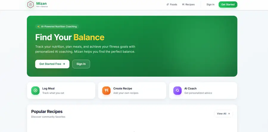The height and width of the screenshot is (132, 268).
Task: Click the Mizan hexagon logo icon
Action: (x=30, y=4)
